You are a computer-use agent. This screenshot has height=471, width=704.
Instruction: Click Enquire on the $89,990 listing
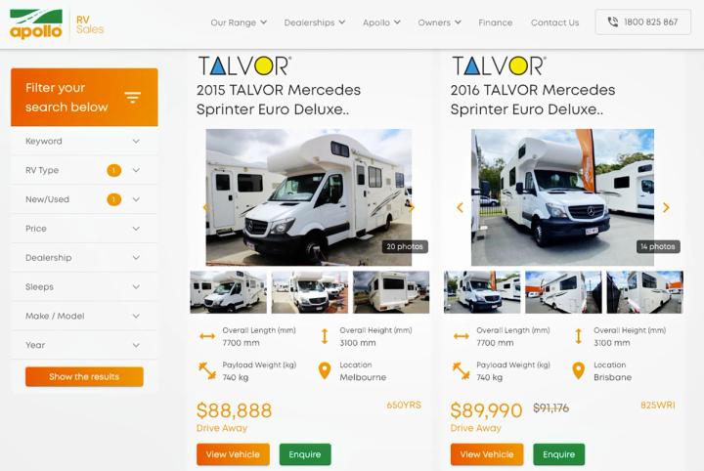click(559, 454)
